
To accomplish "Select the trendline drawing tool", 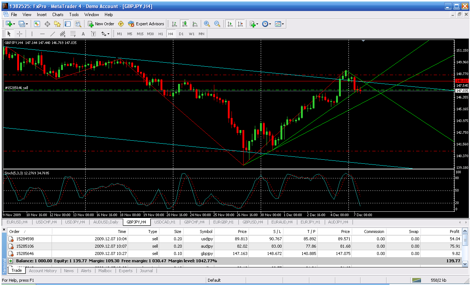I will pos(52,34).
